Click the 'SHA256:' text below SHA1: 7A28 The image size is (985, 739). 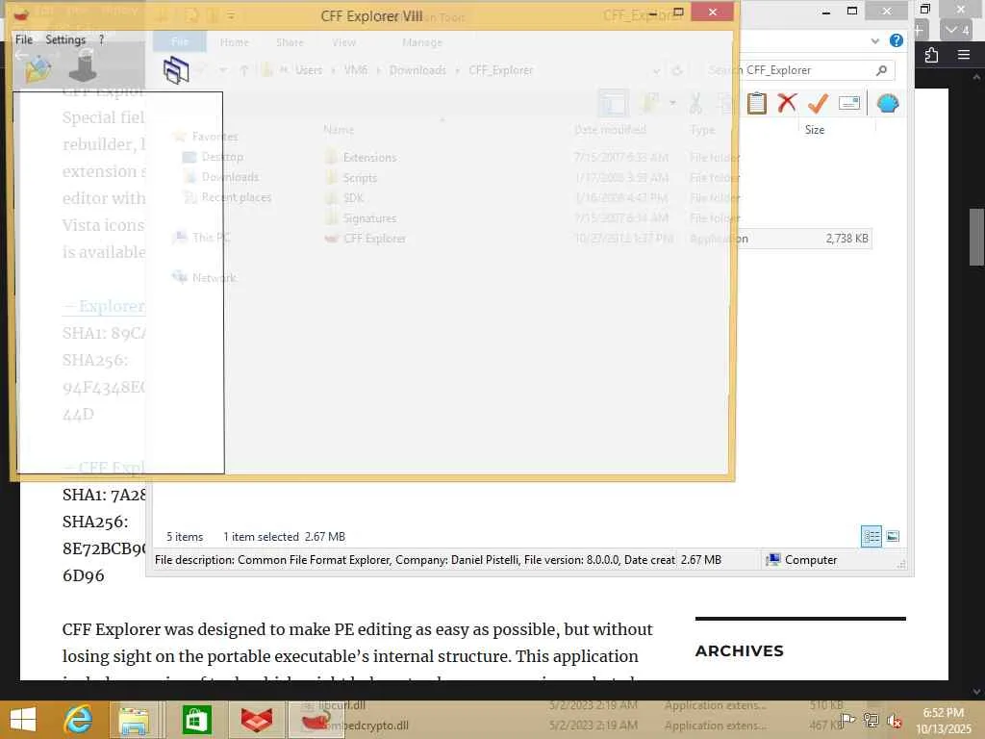[95, 522]
